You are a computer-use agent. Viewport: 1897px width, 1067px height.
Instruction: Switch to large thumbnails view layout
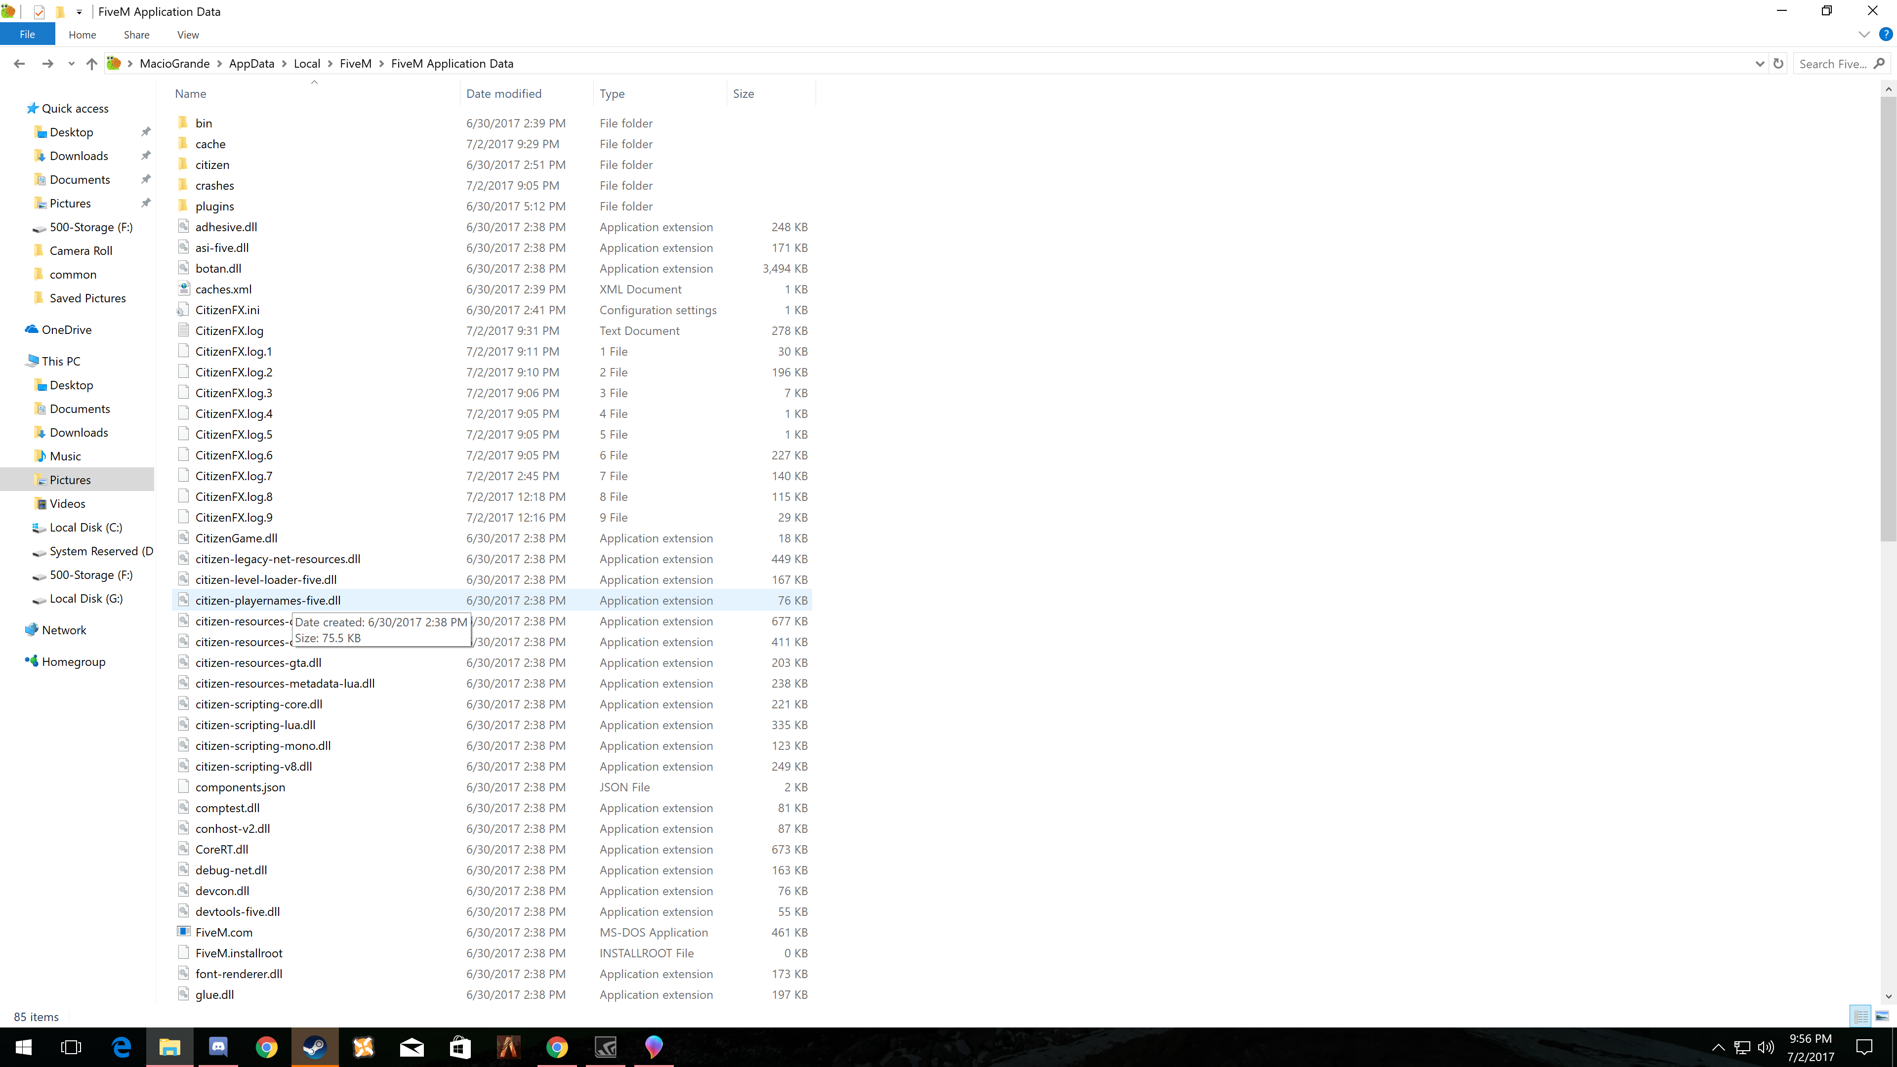[x=1882, y=1017]
